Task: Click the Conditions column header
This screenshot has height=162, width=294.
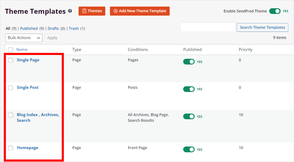Action: [x=138, y=50]
